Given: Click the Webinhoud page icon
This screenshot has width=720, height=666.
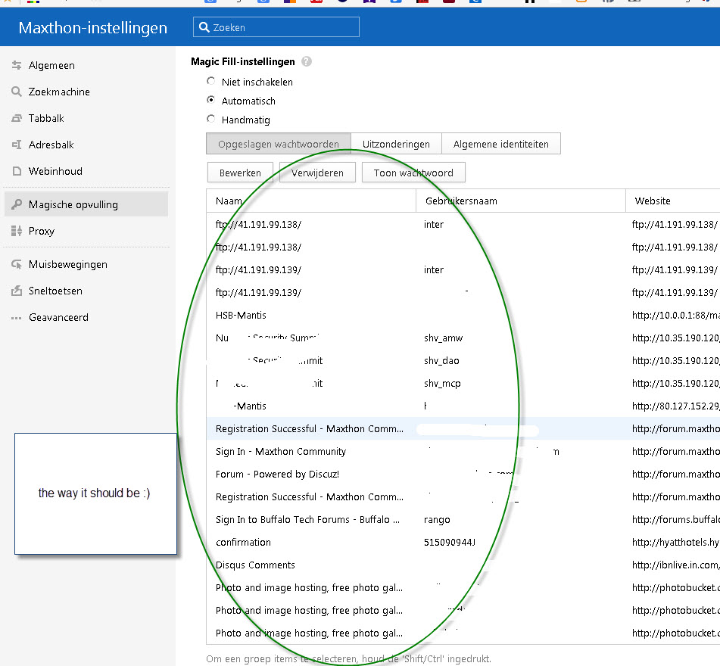Looking at the screenshot, I should (x=17, y=171).
